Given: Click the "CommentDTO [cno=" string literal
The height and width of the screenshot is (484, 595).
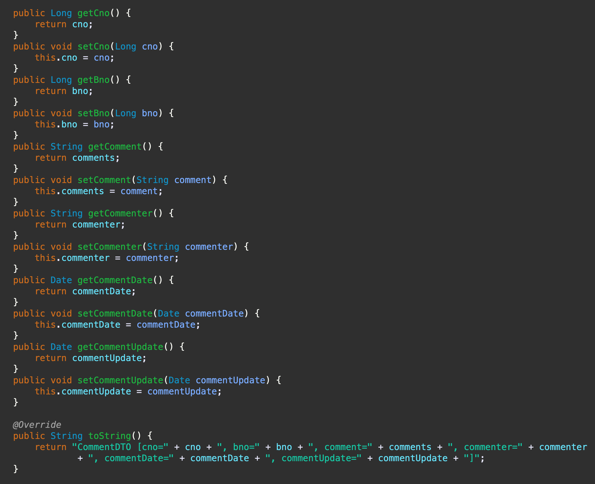Looking at the screenshot, I should (120, 447).
